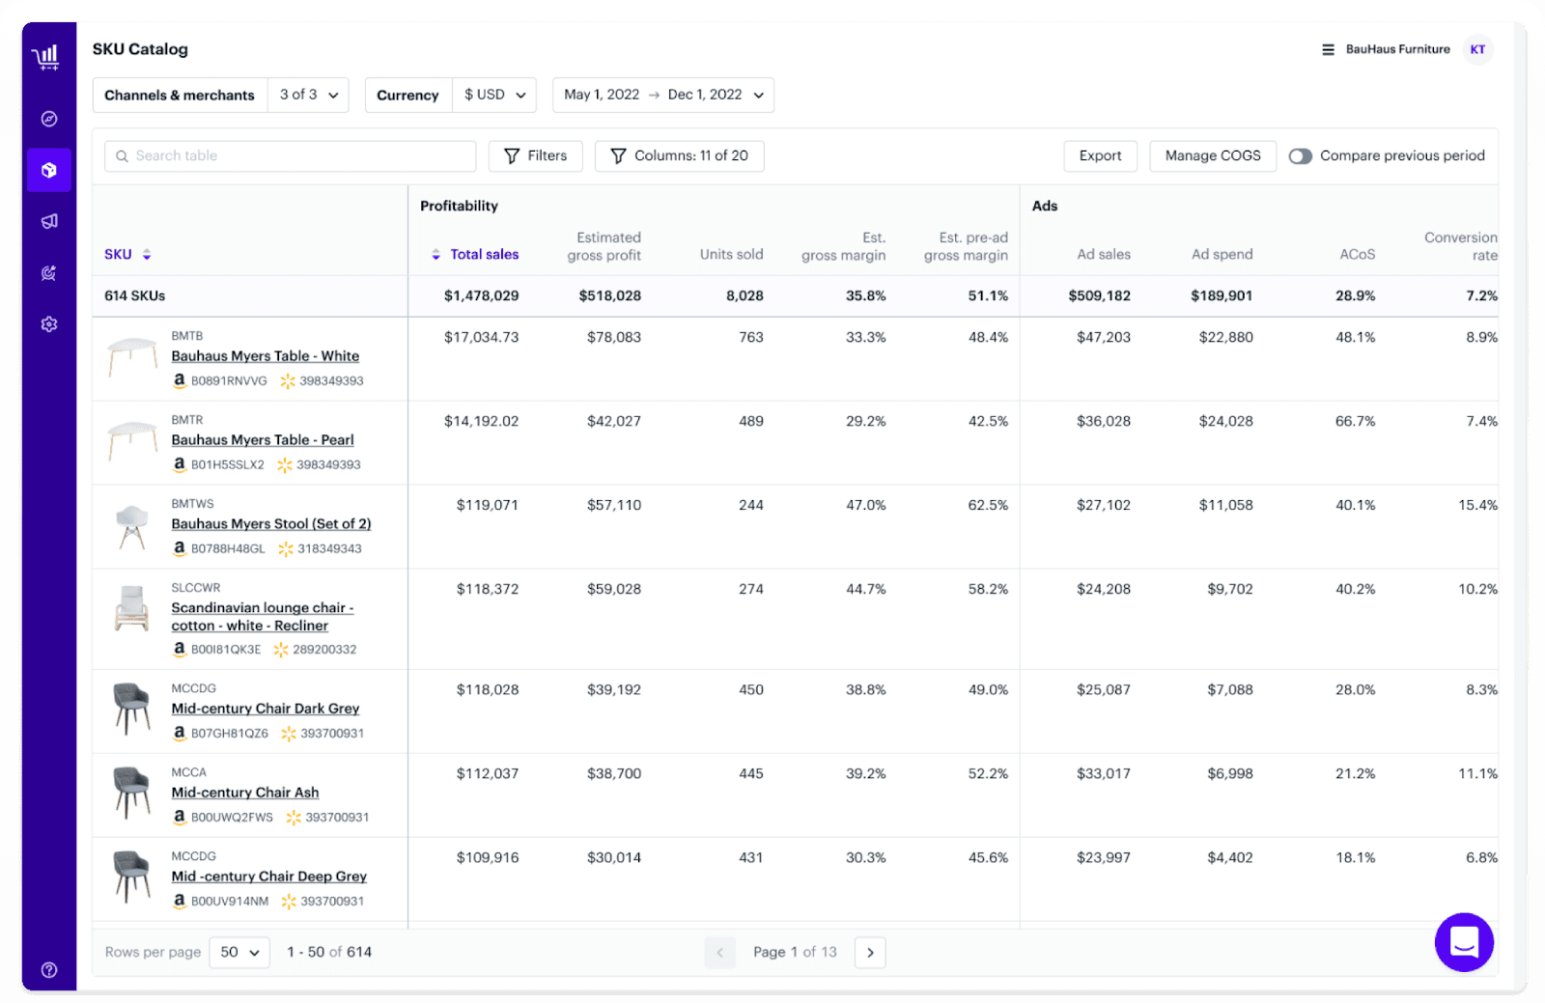Click the Amazon icon for B00UV914NM
Image resolution: width=1545 pixels, height=1003 pixels.
click(x=179, y=901)
